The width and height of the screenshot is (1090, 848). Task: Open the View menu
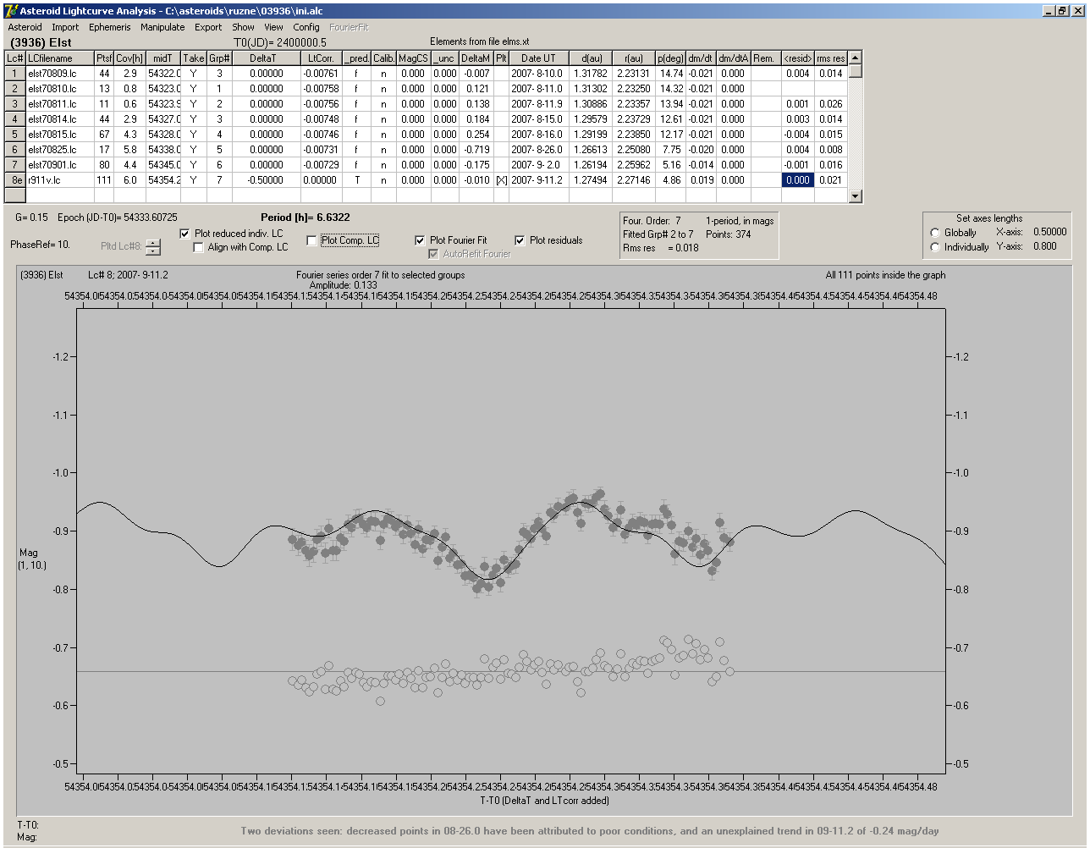[x=273, y=27]
